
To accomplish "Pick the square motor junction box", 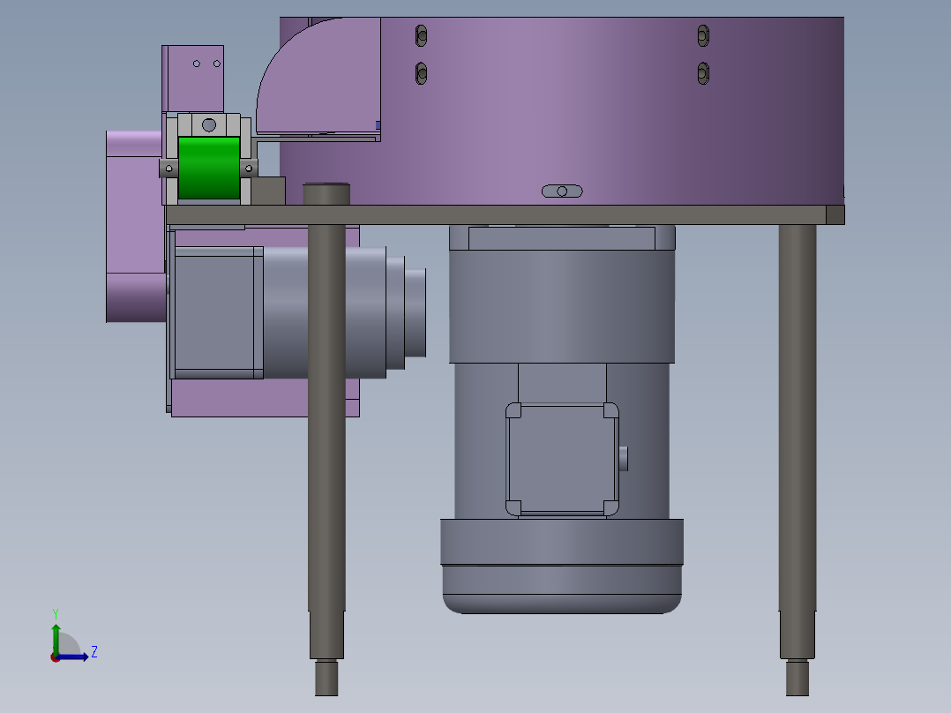I will tap(562, 460).
